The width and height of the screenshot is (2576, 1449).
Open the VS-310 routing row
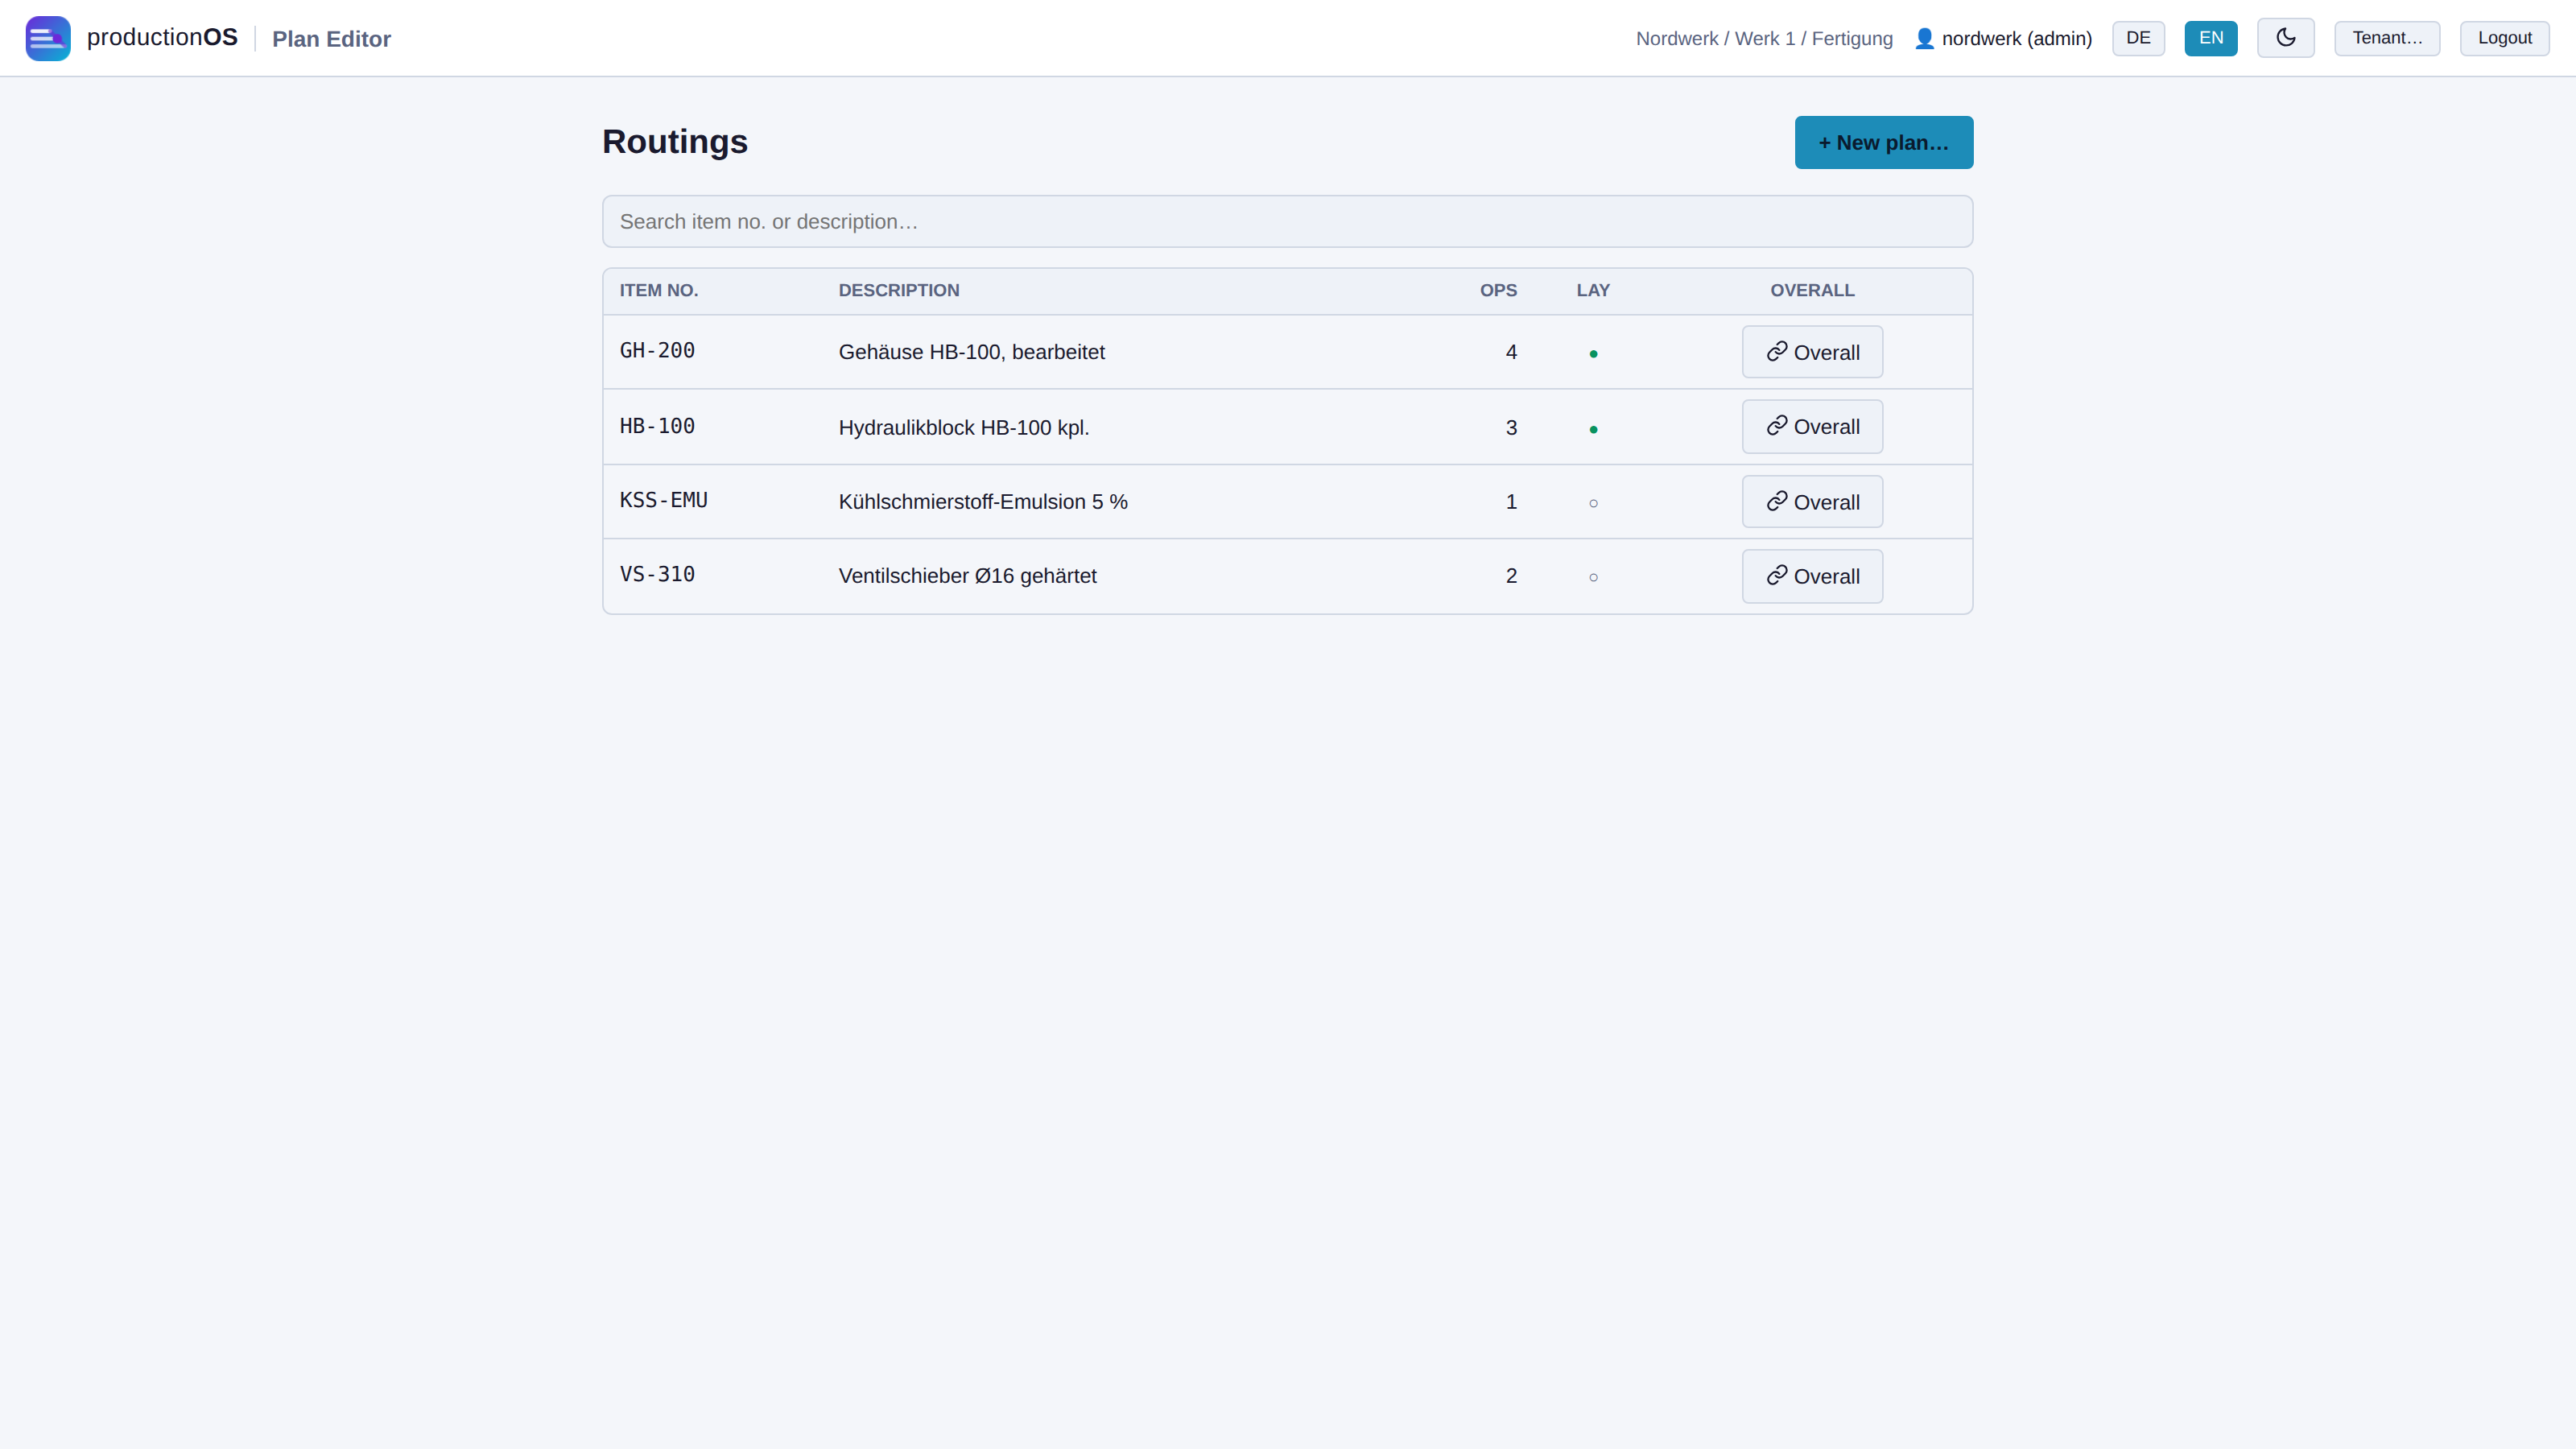pos(1287,576)
